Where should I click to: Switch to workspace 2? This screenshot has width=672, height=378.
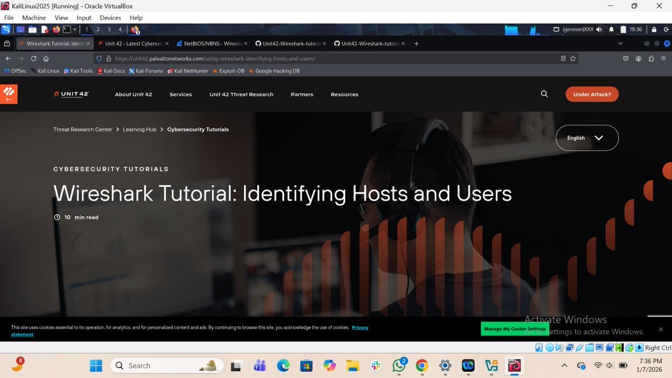coord(97,29)
